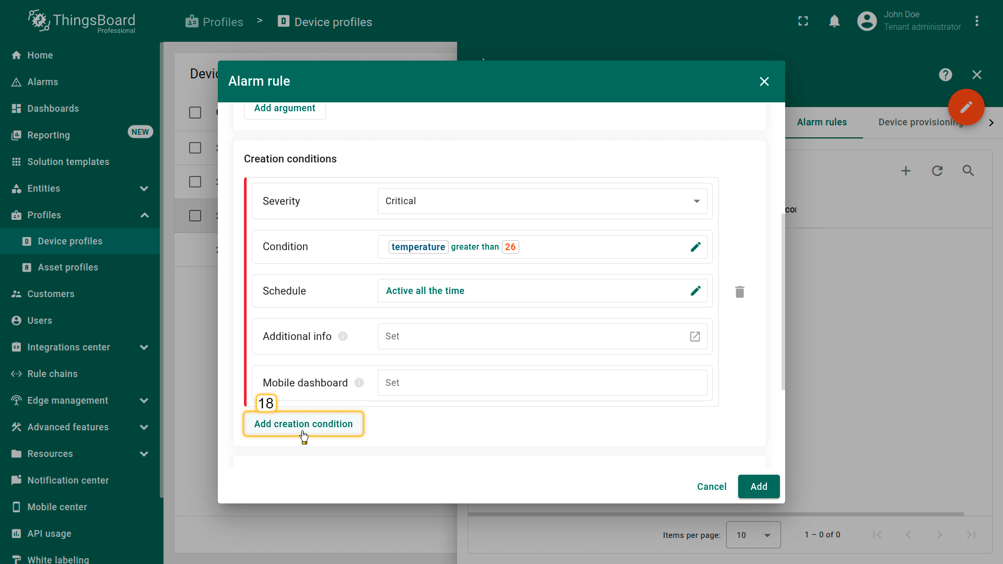The height and width of the screenshot is (564, 1003).
Task: Click Add creation condition button
Action: [x=303, y=424]
